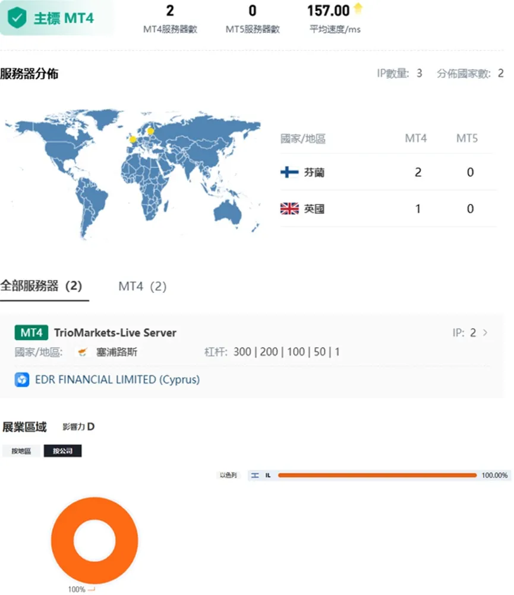This screenshot has height=595, width=514.
Task: Click the 影響力 D rating text
Action: point(78,427)
